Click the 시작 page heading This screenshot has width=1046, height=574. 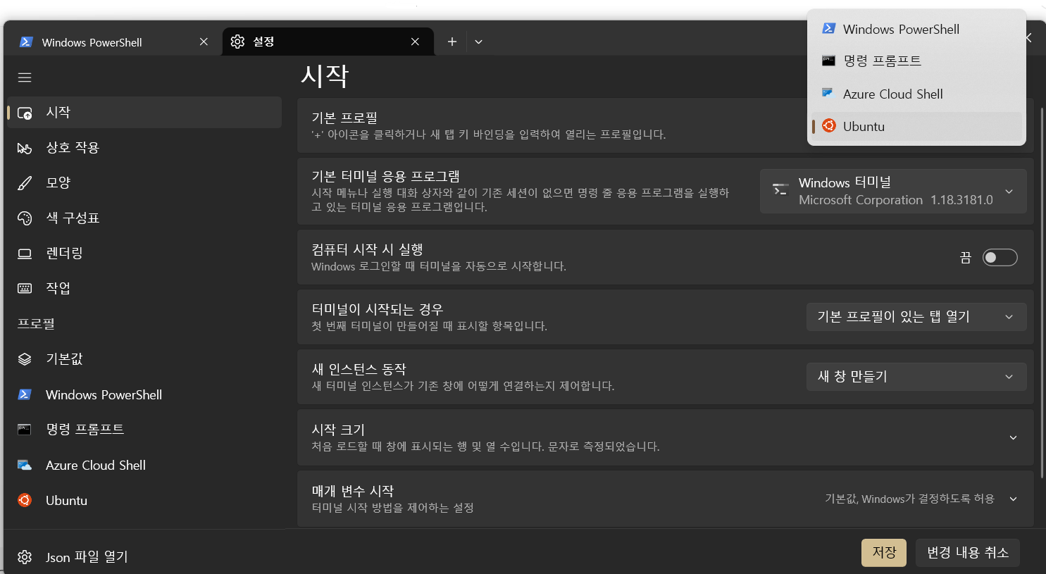[325, 75]
